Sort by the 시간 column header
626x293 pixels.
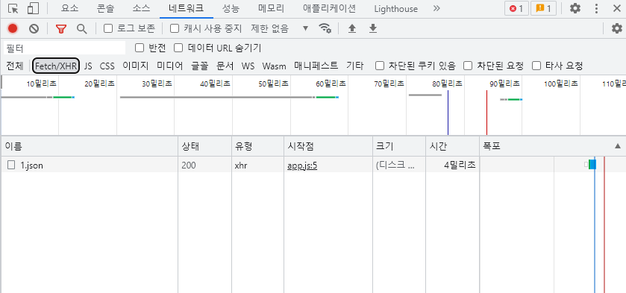click(x=452, y=146)
